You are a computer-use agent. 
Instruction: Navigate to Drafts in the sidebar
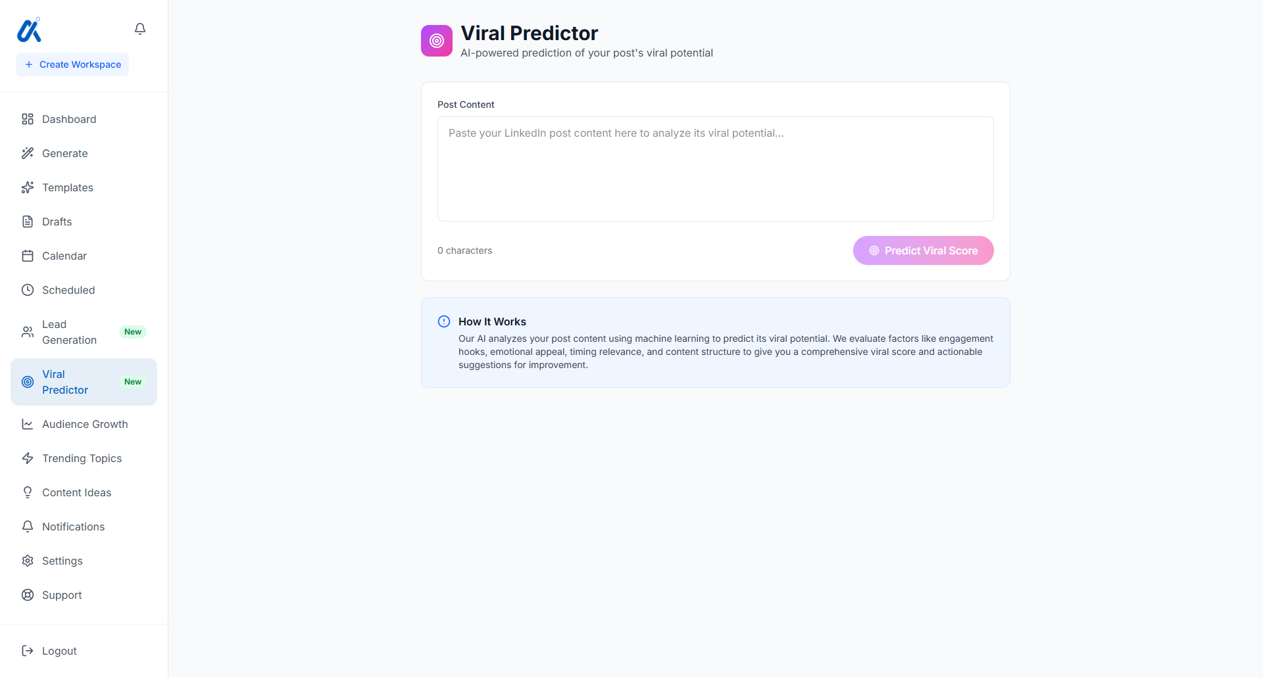pos(57,222)
